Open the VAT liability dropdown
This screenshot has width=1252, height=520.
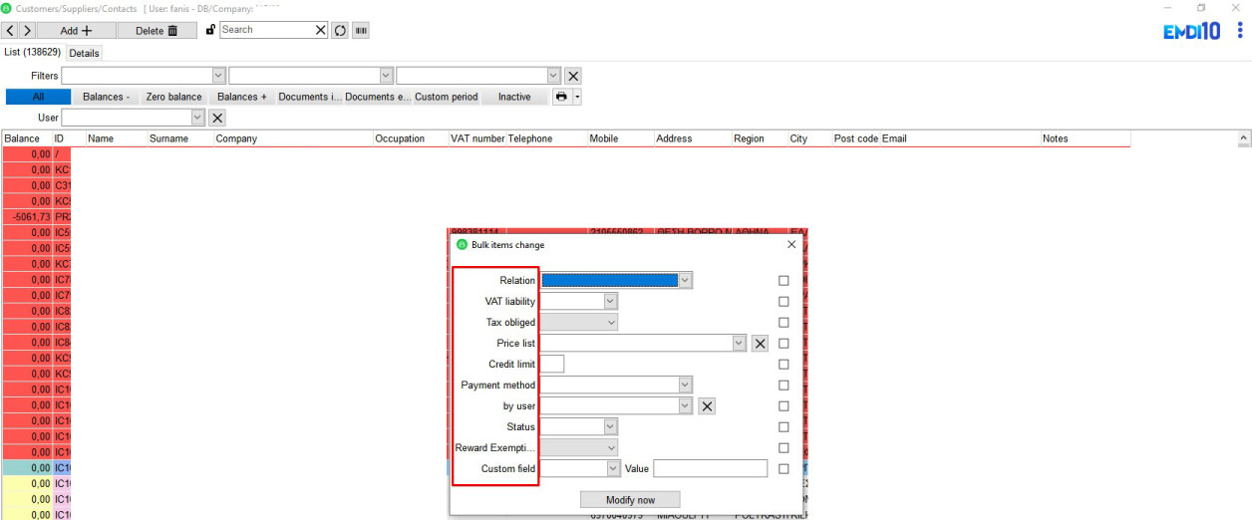pyautogui.click(x=611, y=302)
